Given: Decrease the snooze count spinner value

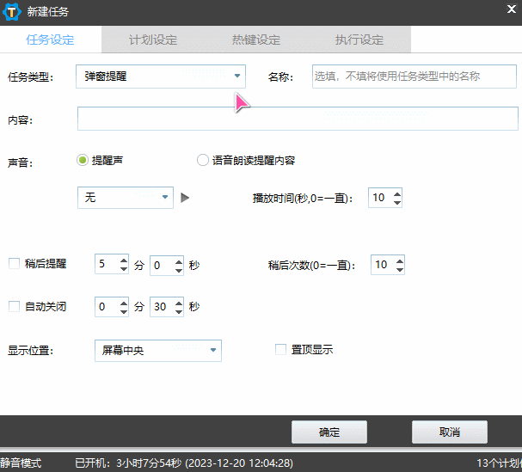Looking at the screenshot, I should [x=398, y=269].
